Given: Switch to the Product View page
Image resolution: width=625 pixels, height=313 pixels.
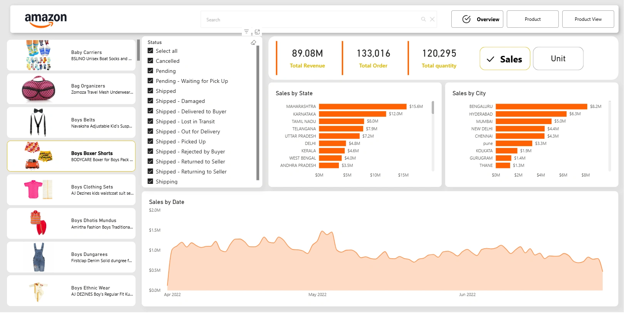Looking at the screenshot, I should 588,19.
